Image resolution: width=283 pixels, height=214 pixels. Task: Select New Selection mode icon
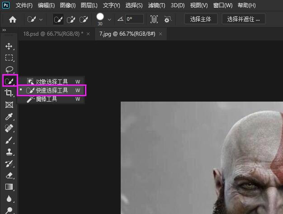(58, 19)
